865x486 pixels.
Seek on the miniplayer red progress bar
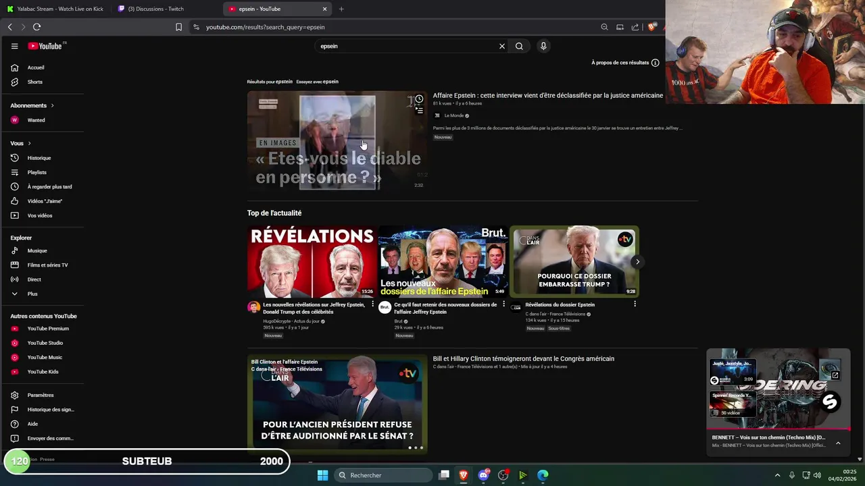(778, 429)
